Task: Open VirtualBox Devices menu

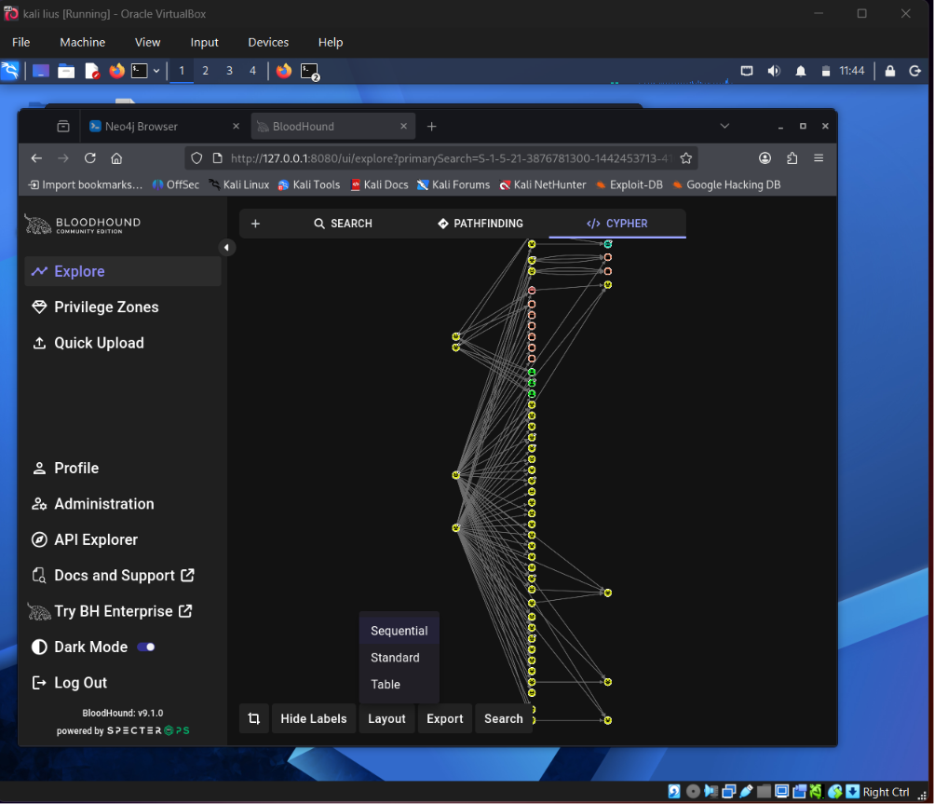Action: point(268,42)
